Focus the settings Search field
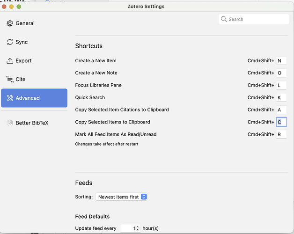Image resolution: width=294 pixels, height=234 pixels. 254,19
